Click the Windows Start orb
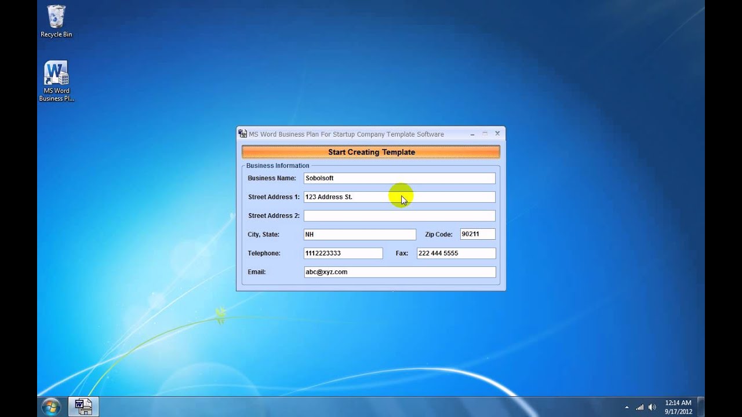 click(50, 407)
